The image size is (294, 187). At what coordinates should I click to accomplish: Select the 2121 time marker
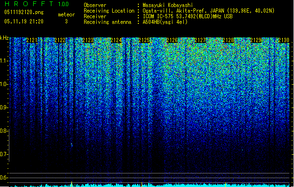(x=32, y=40)
